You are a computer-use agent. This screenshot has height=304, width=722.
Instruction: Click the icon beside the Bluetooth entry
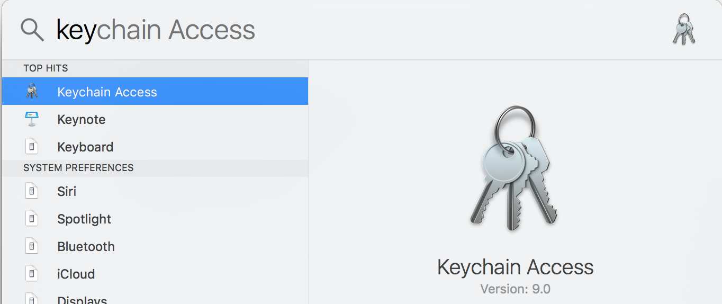32,246
